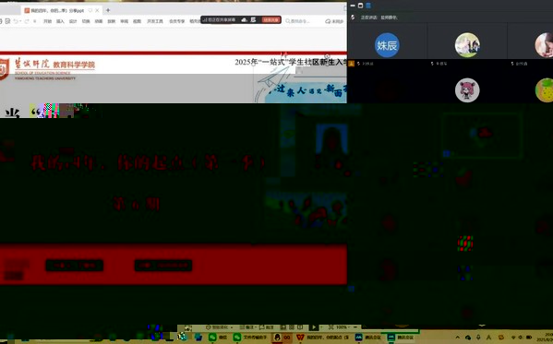Open the 插入 ribbon tab

coord(60,21)
